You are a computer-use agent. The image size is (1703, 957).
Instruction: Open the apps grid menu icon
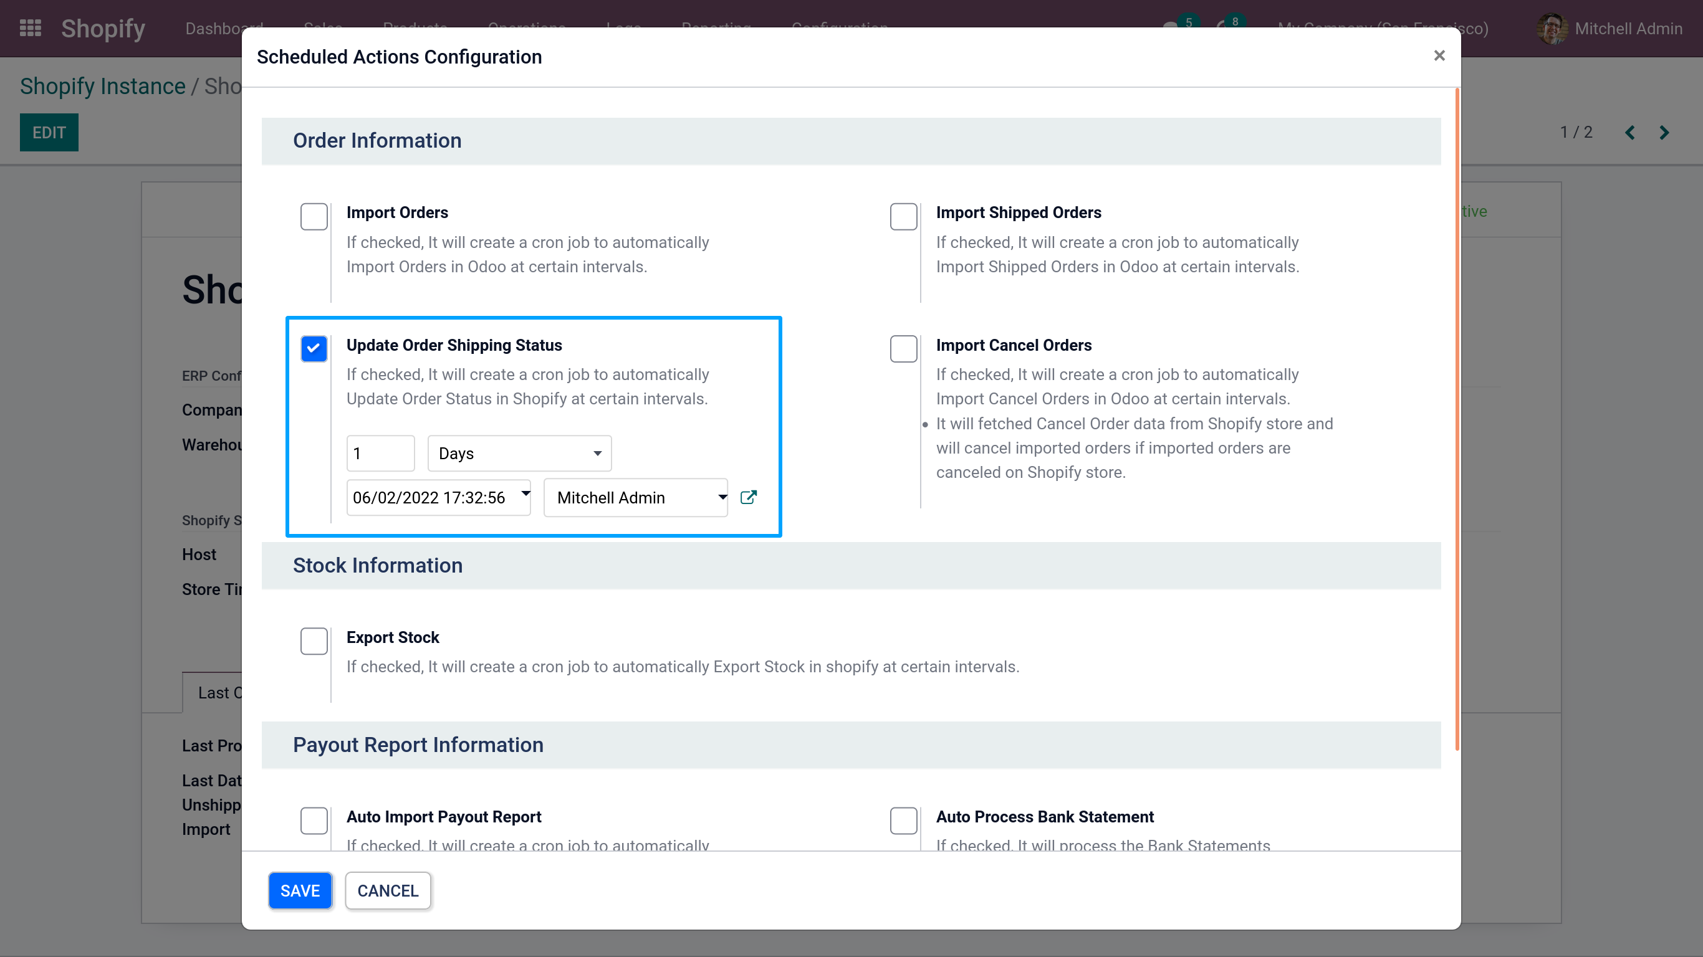[x=31, y=29]
